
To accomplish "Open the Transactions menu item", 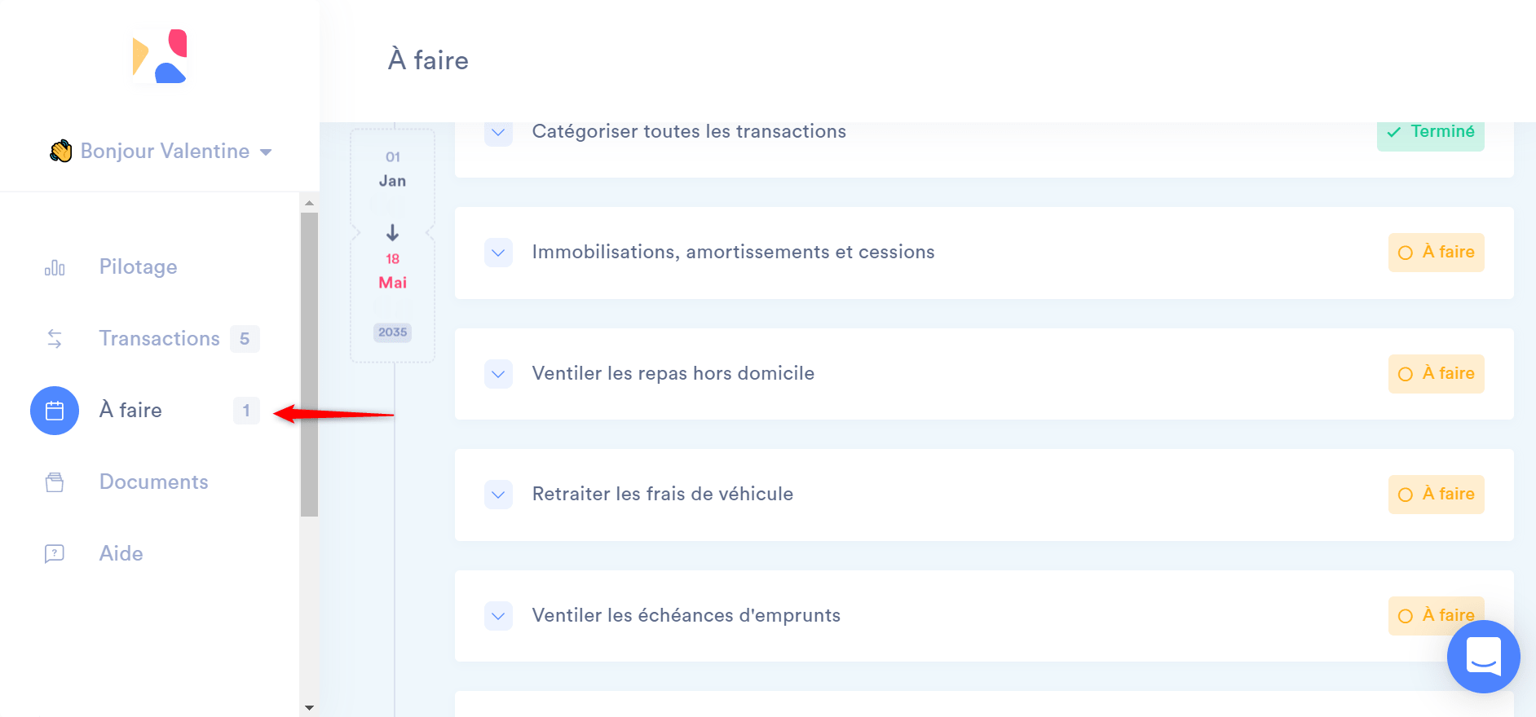I will click(x=159, y=339).
